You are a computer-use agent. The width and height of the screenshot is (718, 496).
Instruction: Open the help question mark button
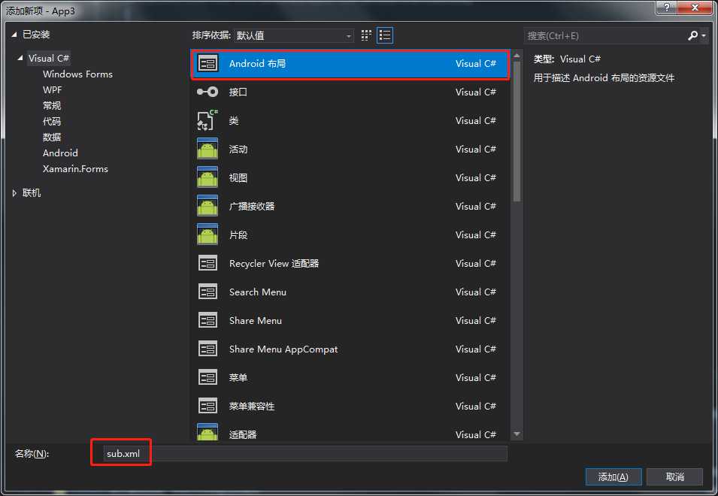click(666, 8)
